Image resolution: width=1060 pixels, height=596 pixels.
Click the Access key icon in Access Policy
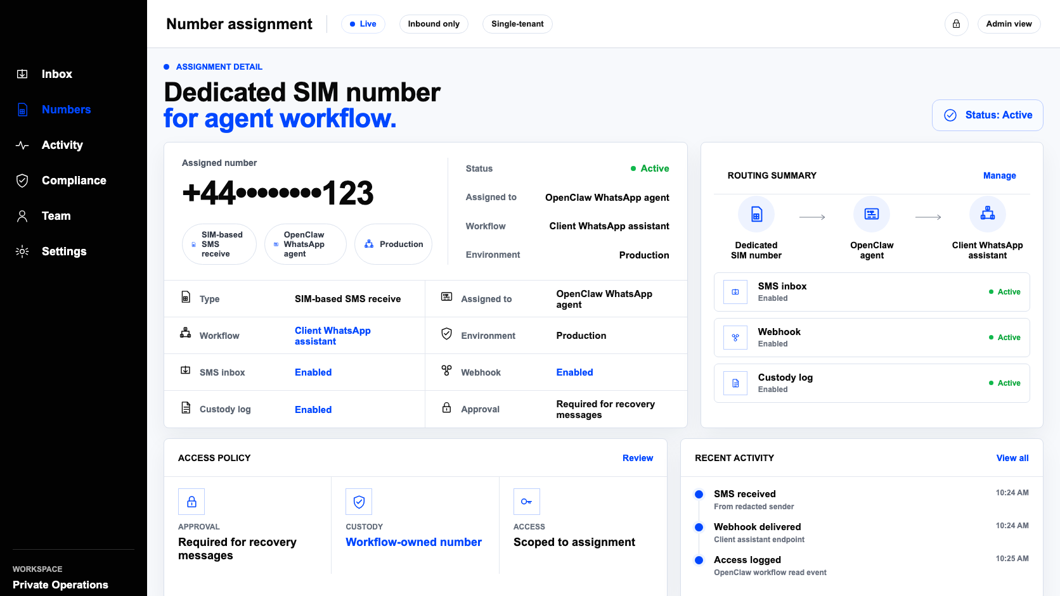(x=527, y=502)
